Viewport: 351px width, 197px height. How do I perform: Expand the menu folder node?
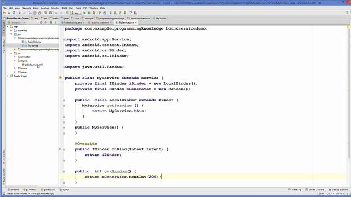pyautogui.click(x=15, y=68)
